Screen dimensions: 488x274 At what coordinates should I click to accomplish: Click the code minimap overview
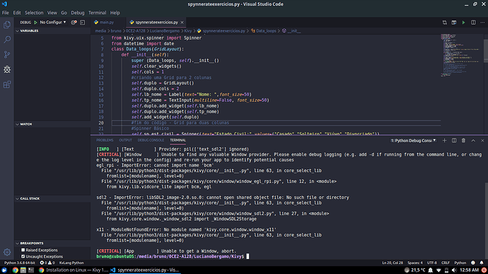click(x=460, y=55)
